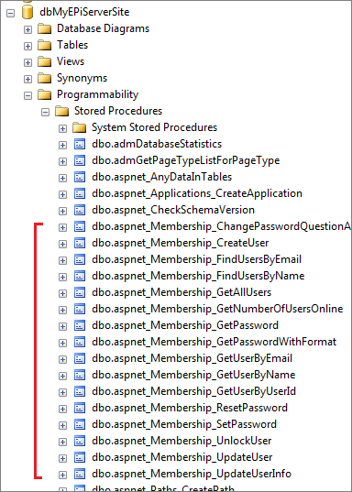
Task: Select dbo.aspnet_Membership_UnlockUser text
Action: pos(181,442)
